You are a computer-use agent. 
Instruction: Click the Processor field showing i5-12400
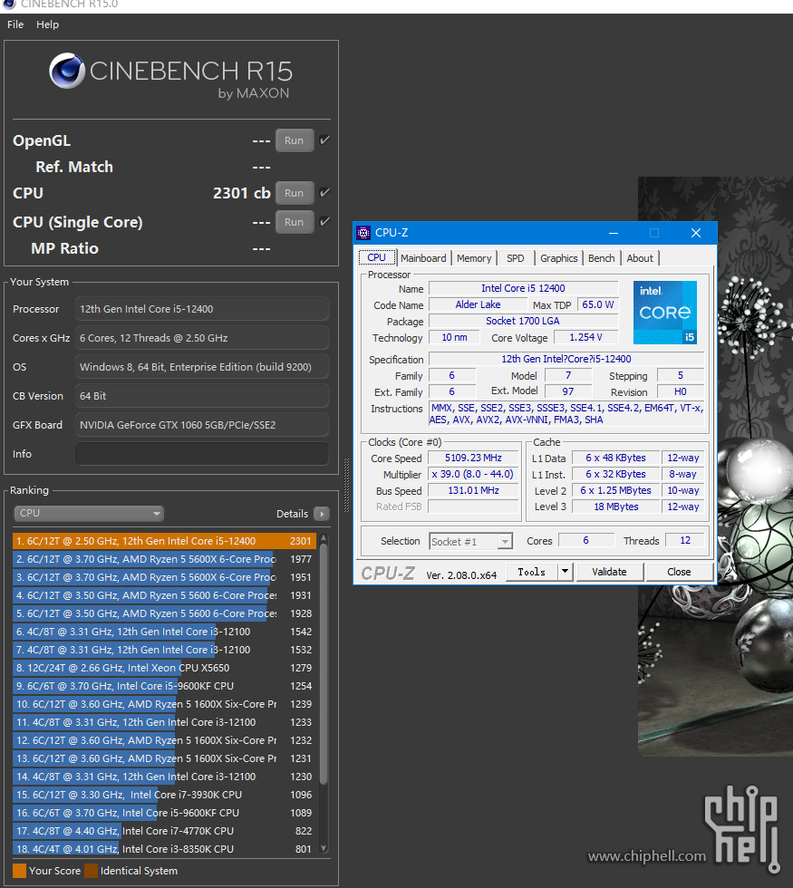(201, 309)
